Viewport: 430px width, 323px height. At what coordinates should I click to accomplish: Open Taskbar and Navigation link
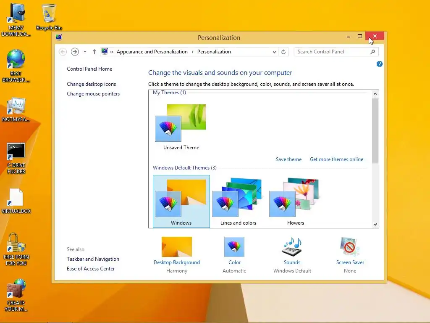[x=93, y=259]
